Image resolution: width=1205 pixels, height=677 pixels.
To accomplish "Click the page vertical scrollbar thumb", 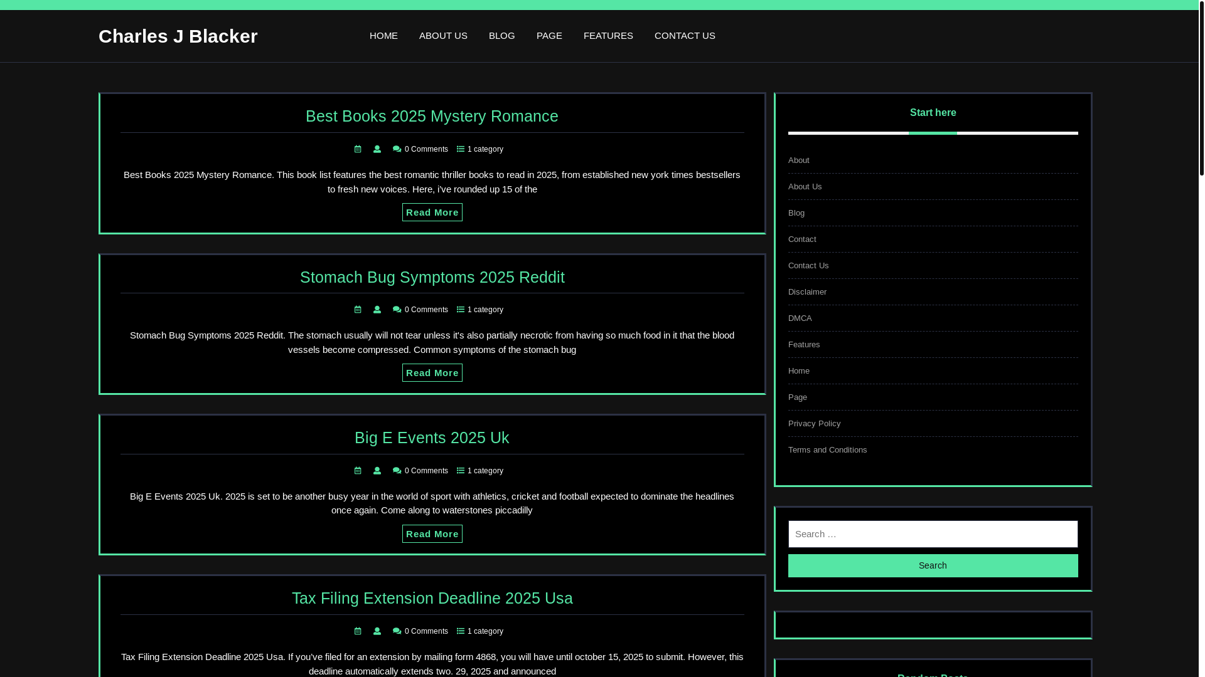I will 1202,88.
